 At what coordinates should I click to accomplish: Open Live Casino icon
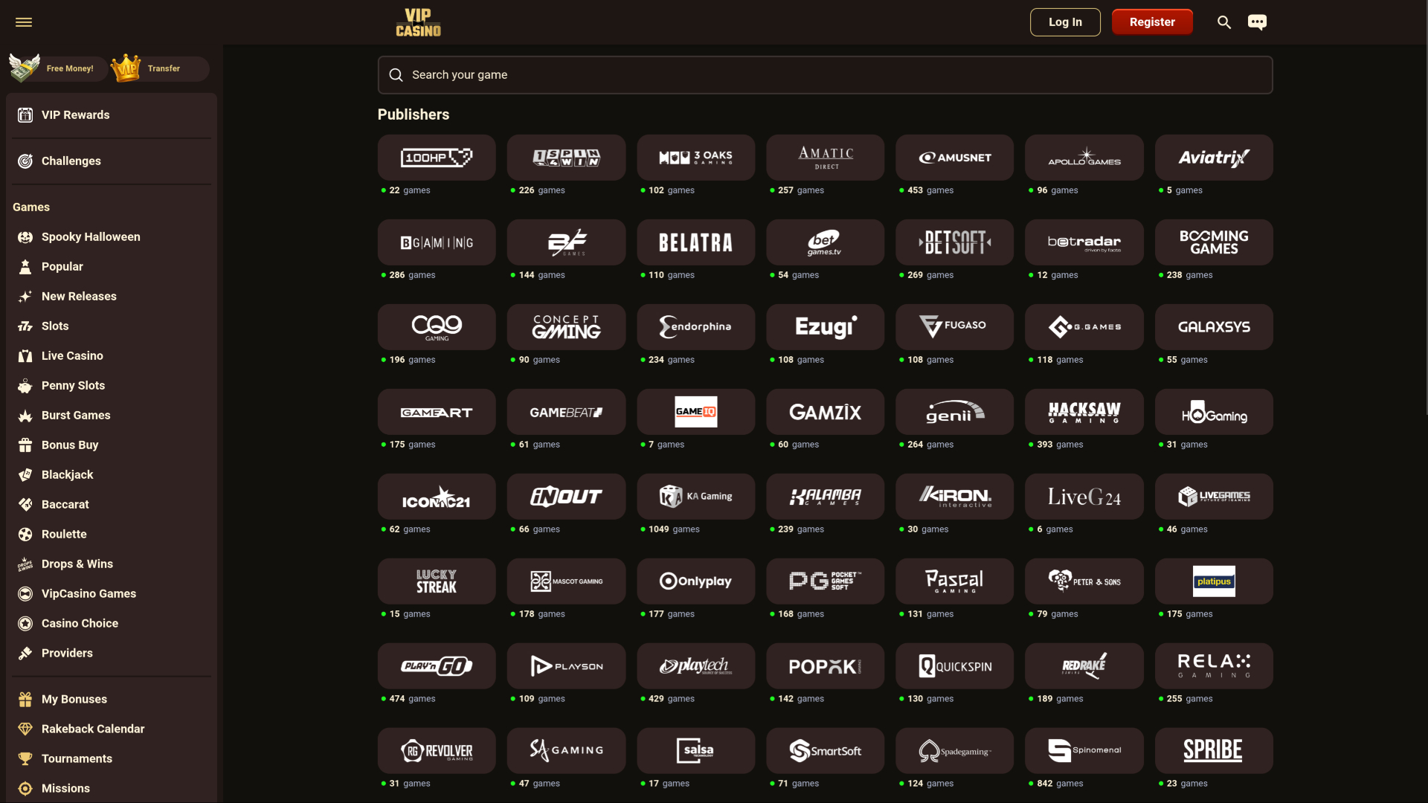coord(25,355)
